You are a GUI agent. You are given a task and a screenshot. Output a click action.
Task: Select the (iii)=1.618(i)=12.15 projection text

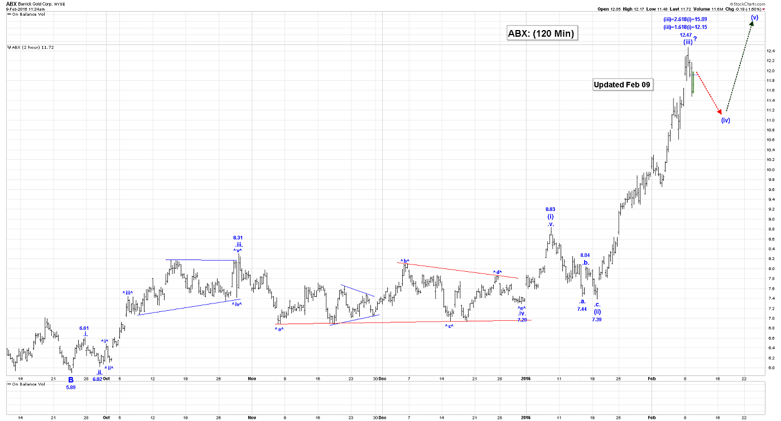[x=686, y=27]
